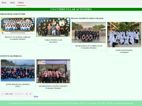
Task: Click the INFORMATION CONTENT SOCIETY caption
Action: coord(53,86)
